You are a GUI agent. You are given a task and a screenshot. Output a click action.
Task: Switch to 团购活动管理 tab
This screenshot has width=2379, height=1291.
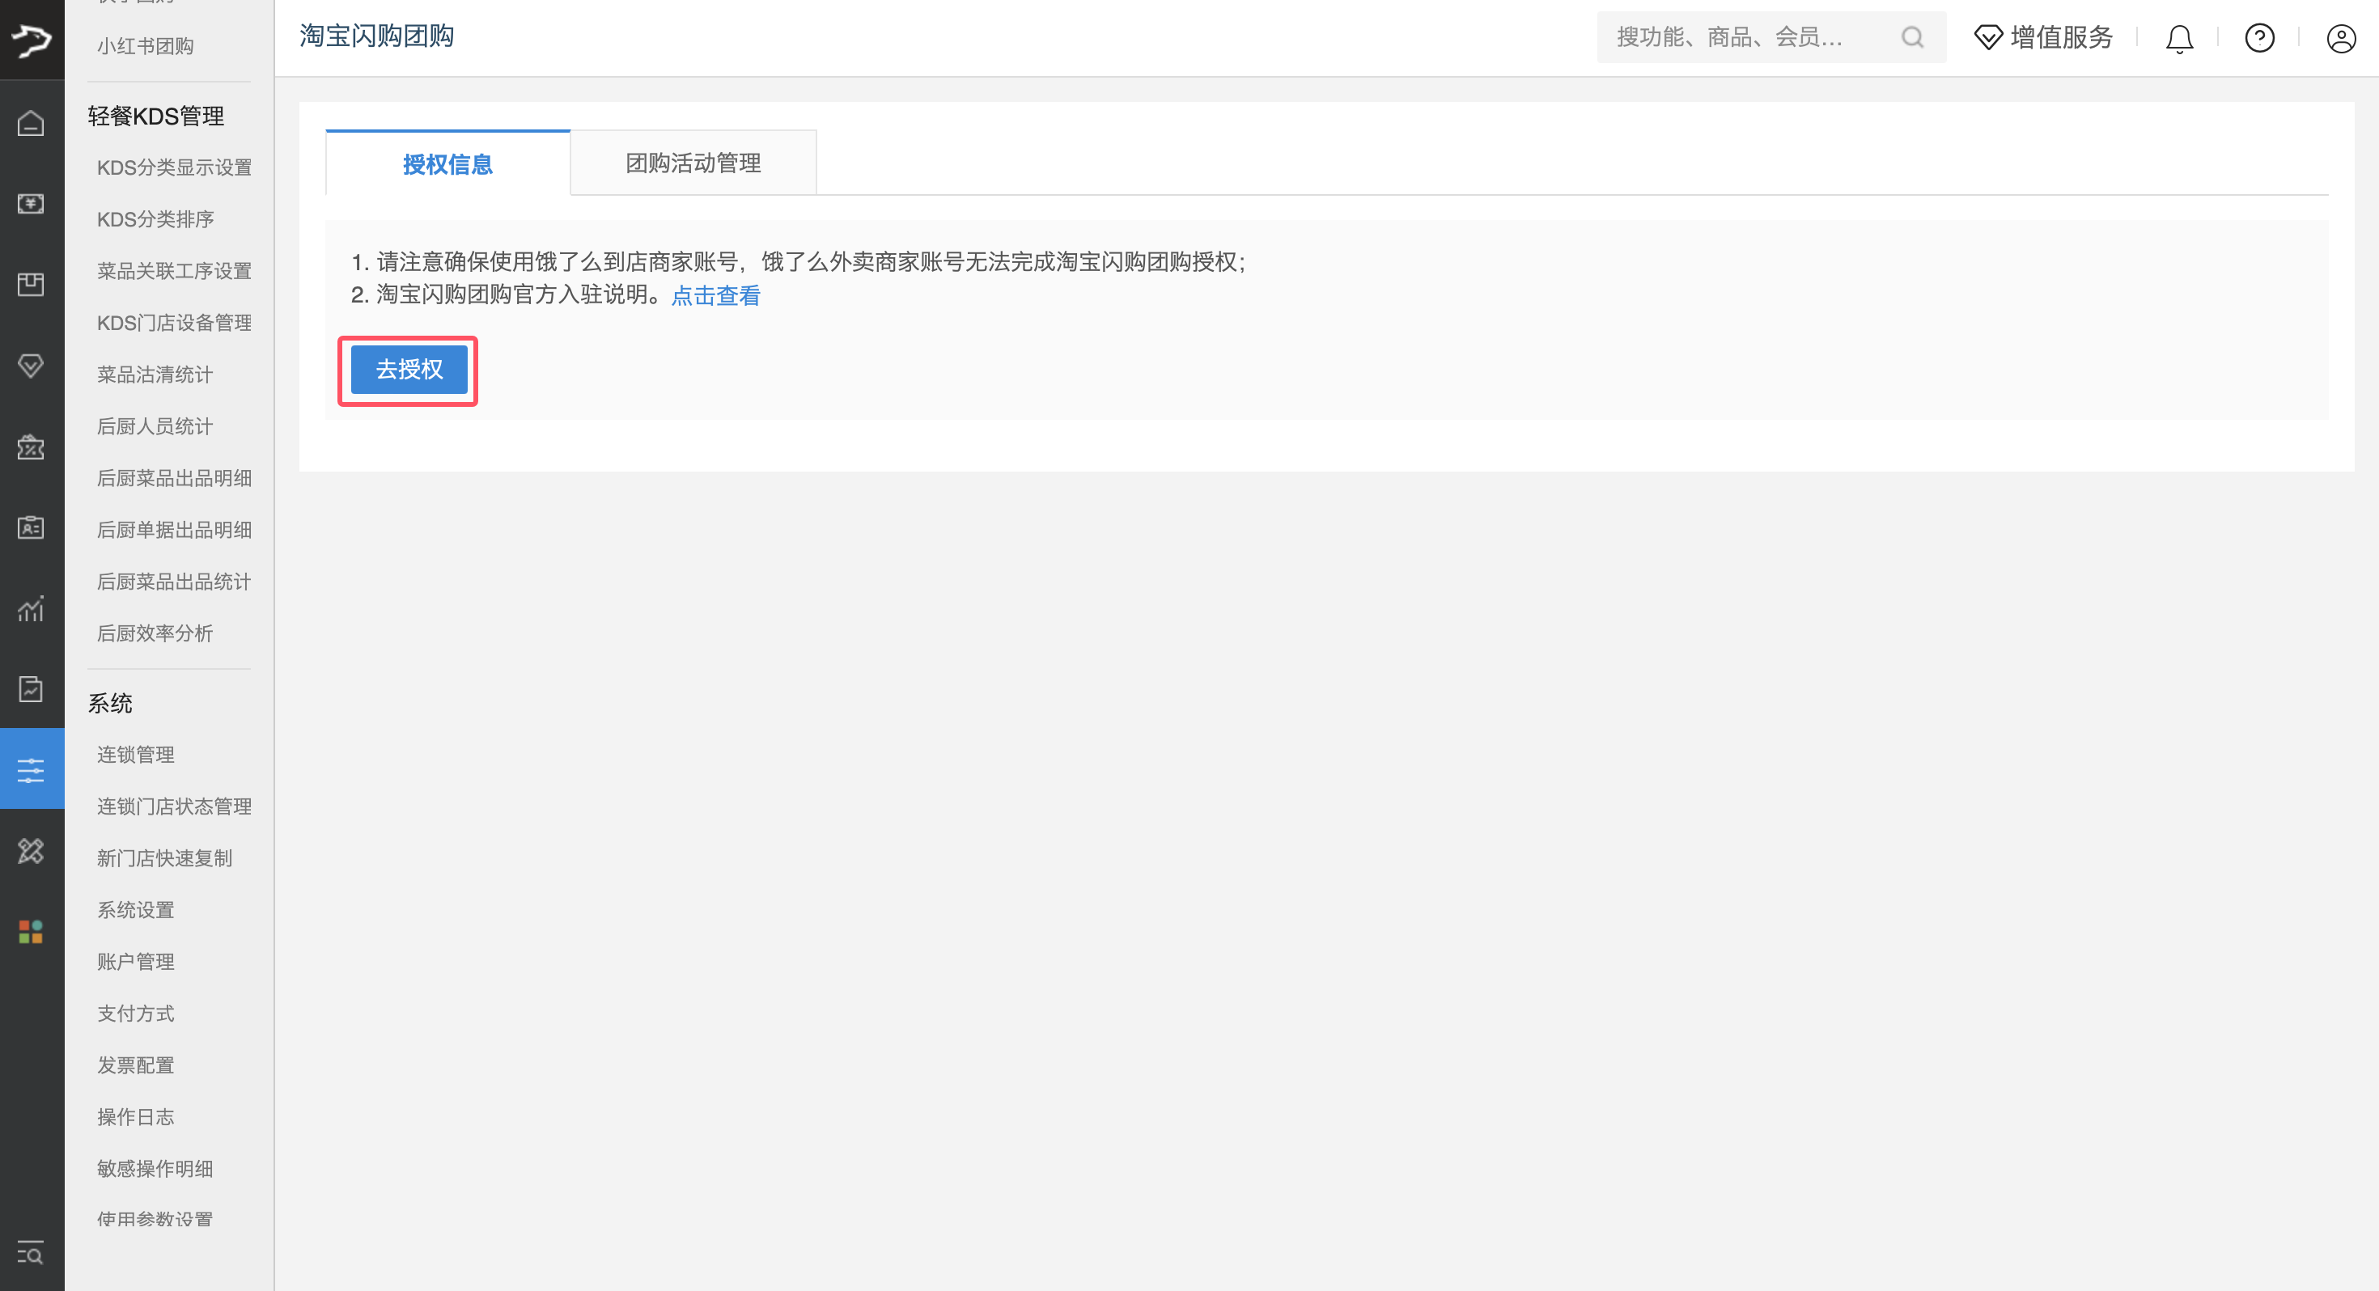point(693,163)
